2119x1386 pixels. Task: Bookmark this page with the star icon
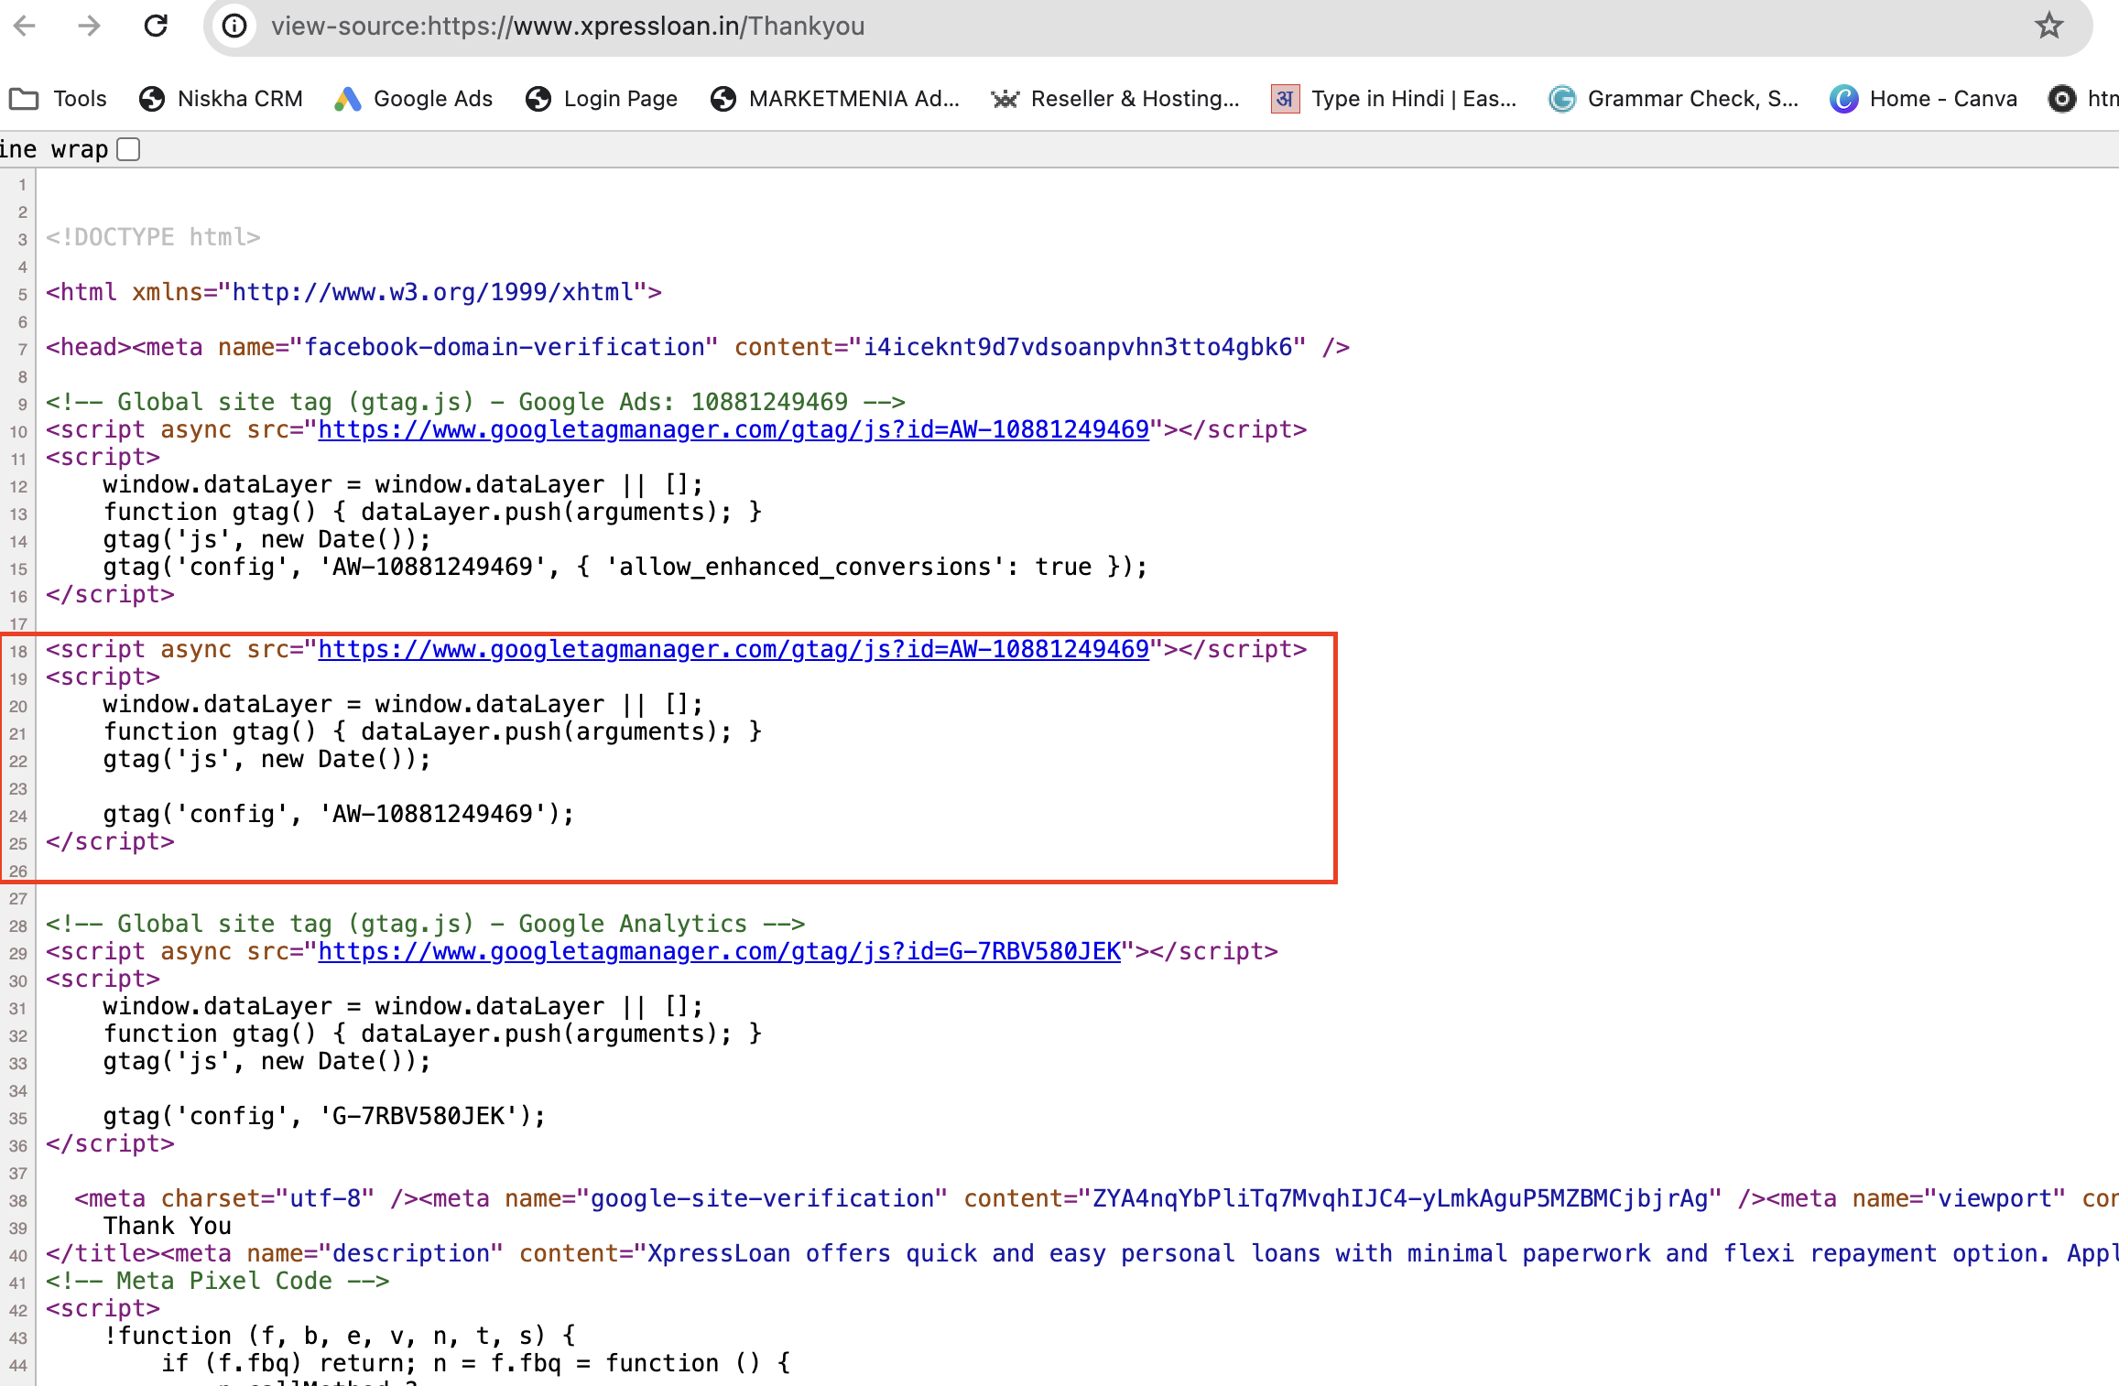(2049, 26)
